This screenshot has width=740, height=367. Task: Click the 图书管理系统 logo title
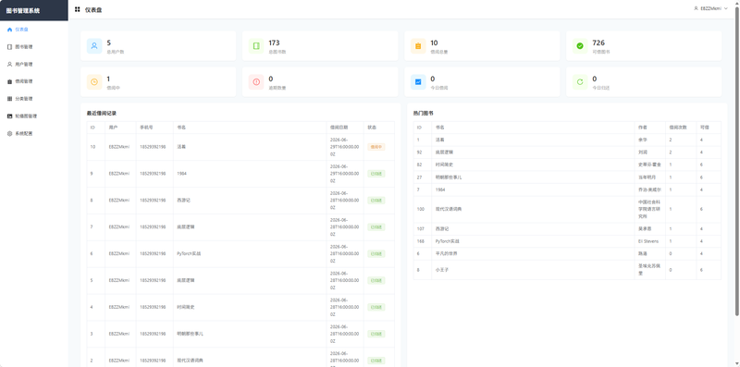tap(23, 10)
